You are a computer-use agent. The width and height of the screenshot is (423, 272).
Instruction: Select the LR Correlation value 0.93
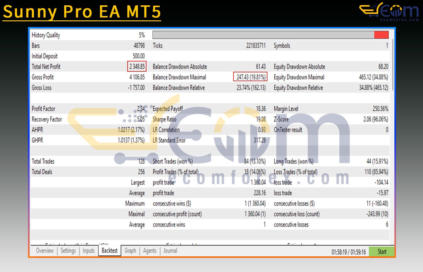(262, 130)
